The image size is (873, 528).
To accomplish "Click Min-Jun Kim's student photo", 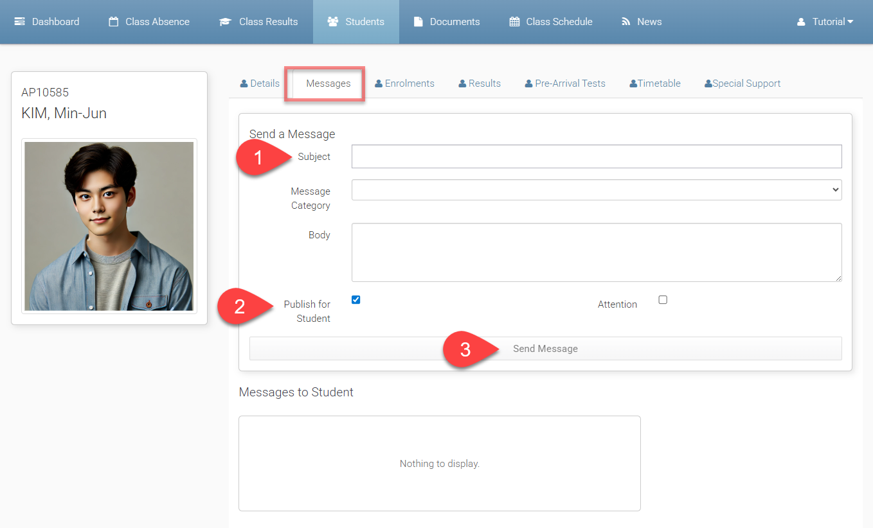I will pyautogui.click(x=109, y=226).
